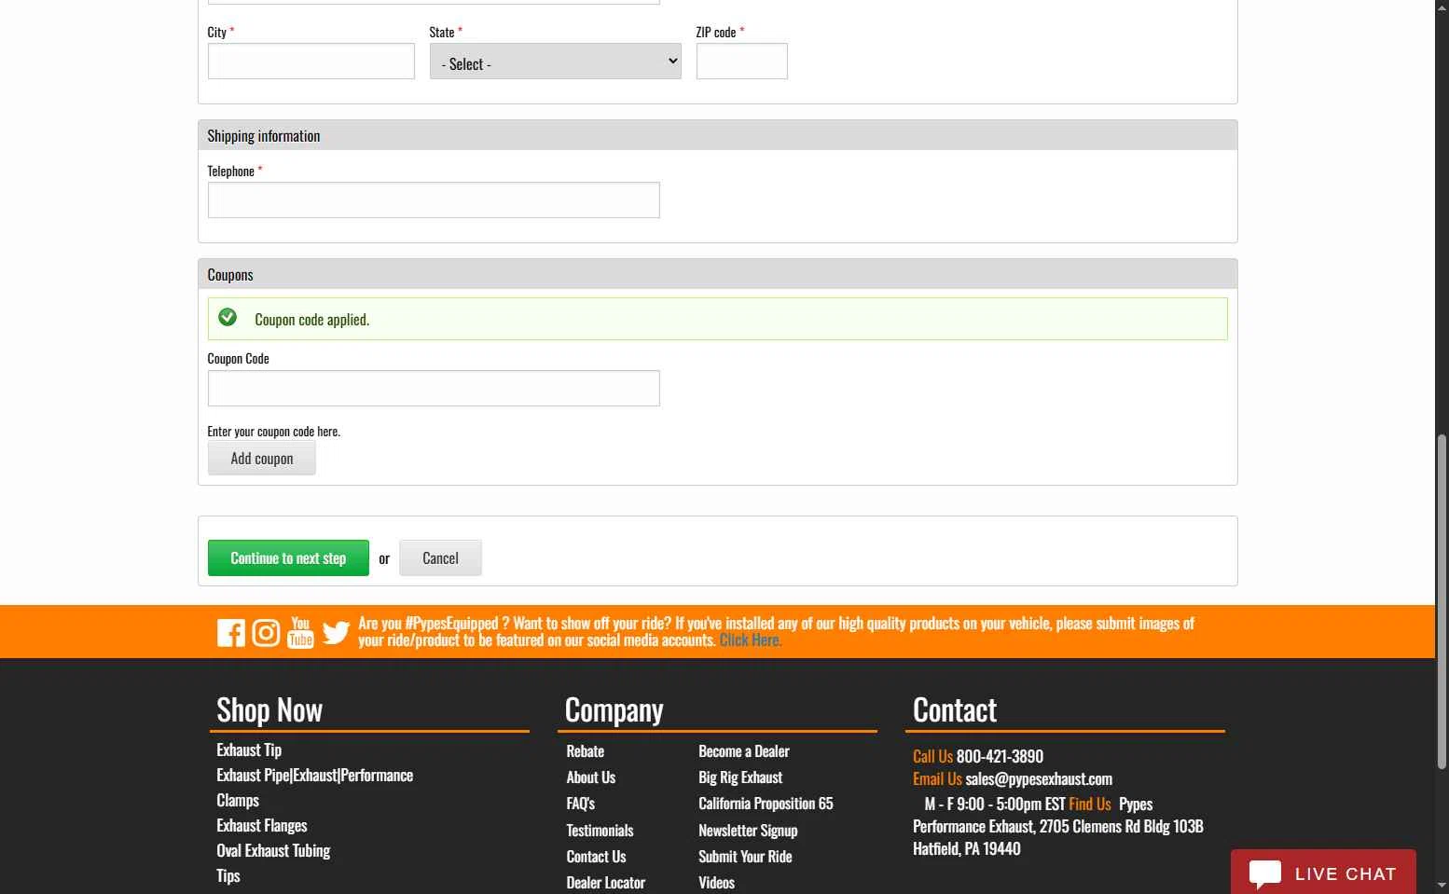Viewport: 1449px width, 894px height.
Task: Click the Company footer heading
Action: [x=614, y=710]
